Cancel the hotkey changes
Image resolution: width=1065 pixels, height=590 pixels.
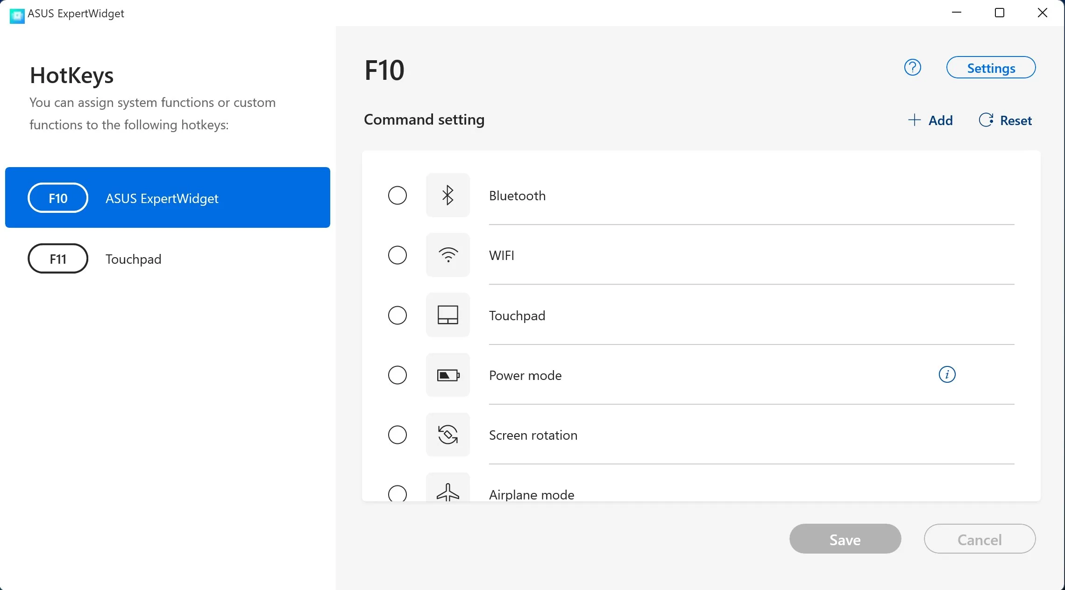tap(980, 539)
